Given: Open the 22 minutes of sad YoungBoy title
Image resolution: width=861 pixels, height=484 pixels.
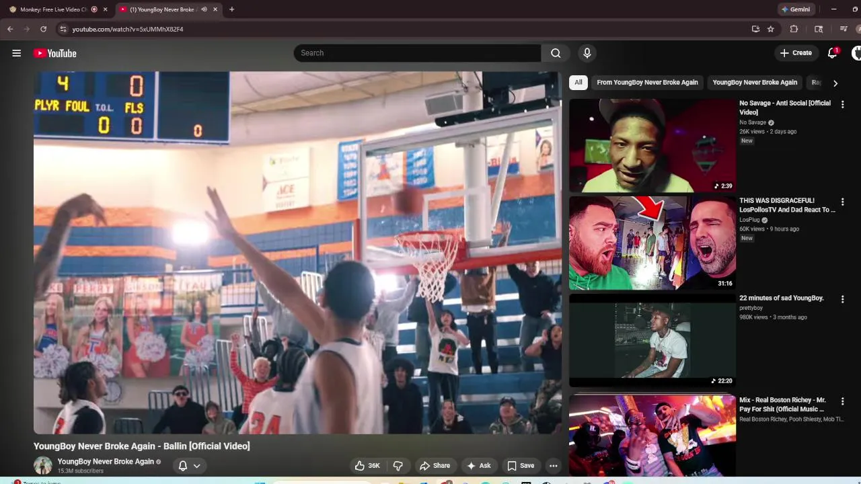Looking at the screenshot, I should tap(782, 298).
